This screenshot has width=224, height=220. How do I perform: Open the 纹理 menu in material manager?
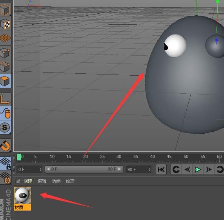coord(70,181)
